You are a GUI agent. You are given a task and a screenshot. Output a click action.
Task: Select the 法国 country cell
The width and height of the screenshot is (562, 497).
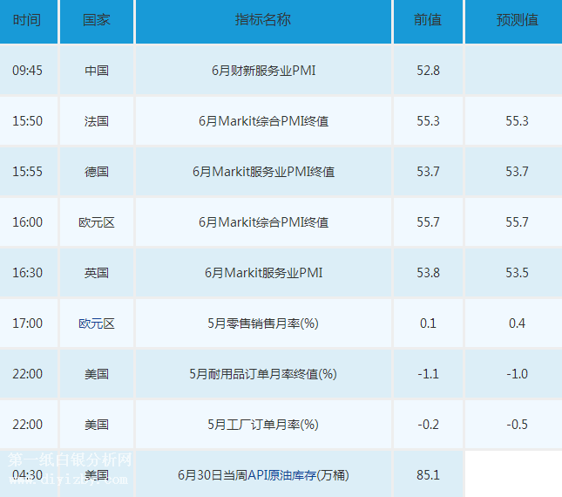click(96, 121)
